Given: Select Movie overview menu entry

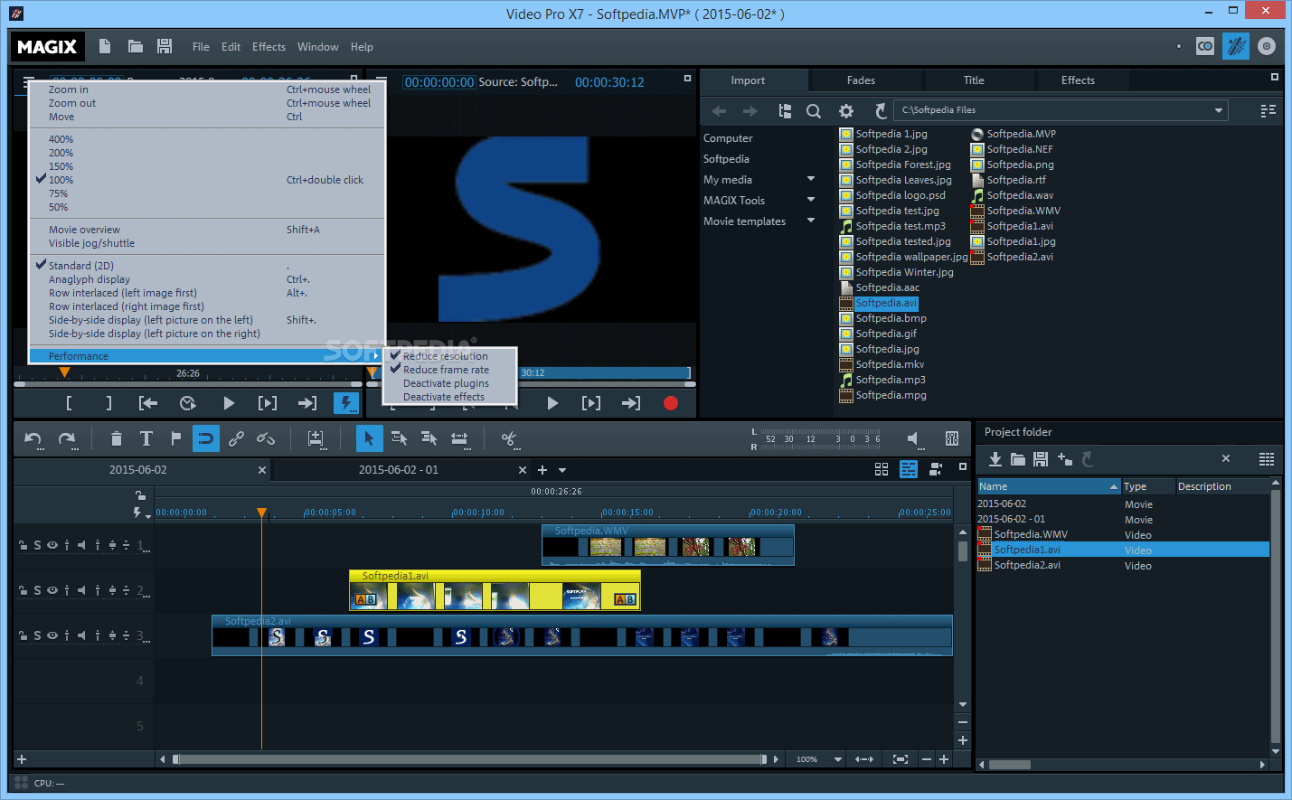Looking at the screenshot, I should click(207, 230).
